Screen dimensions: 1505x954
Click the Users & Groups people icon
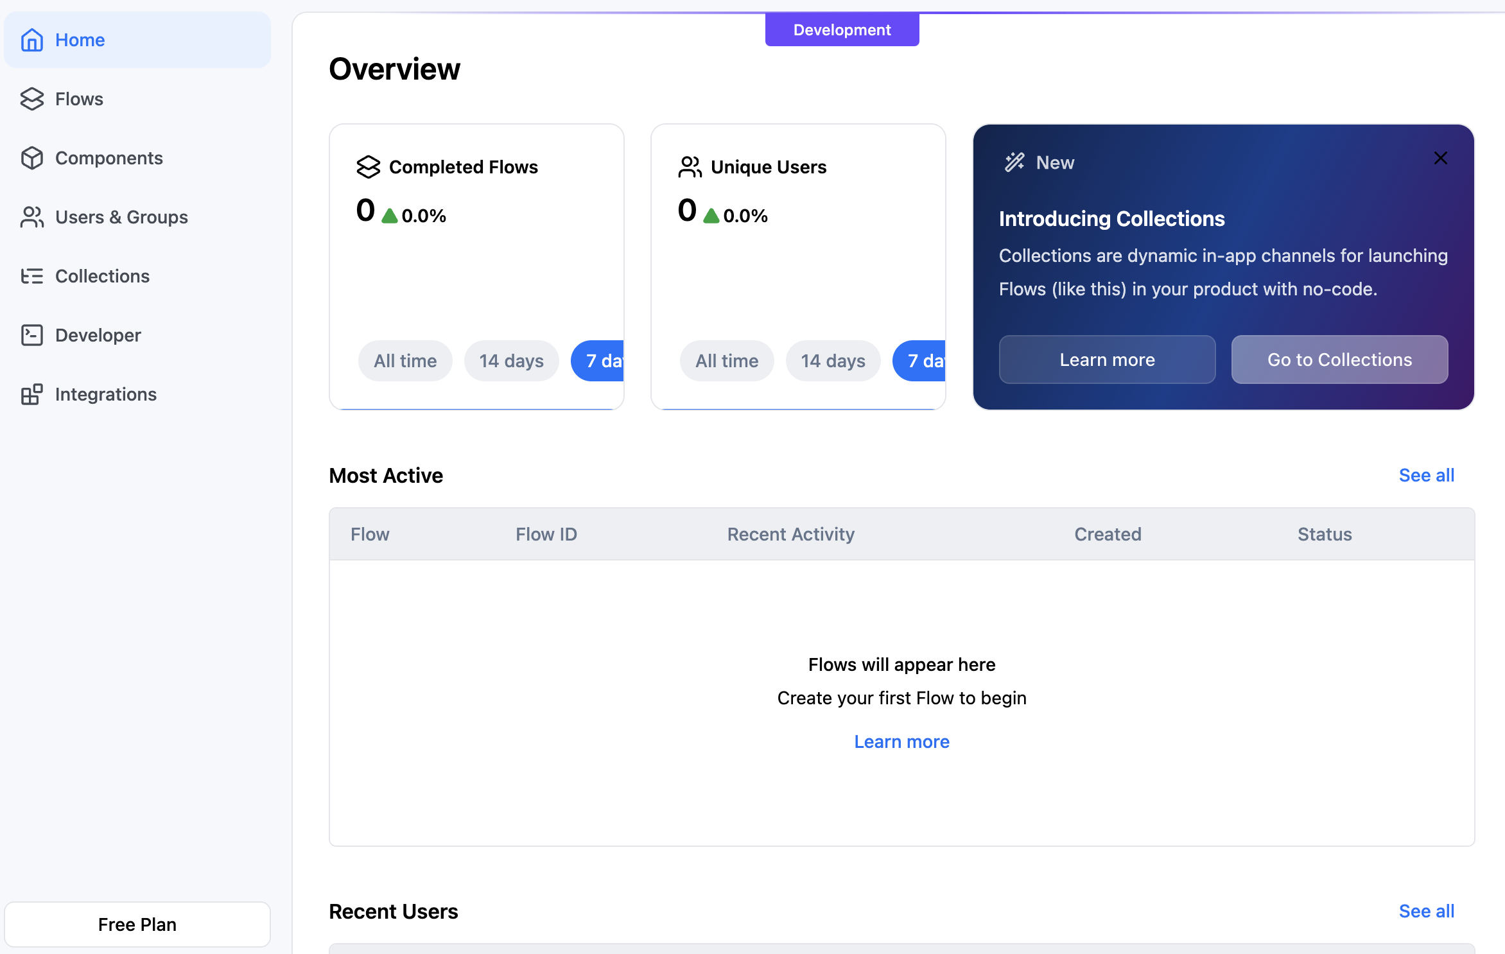pos(31,217)
